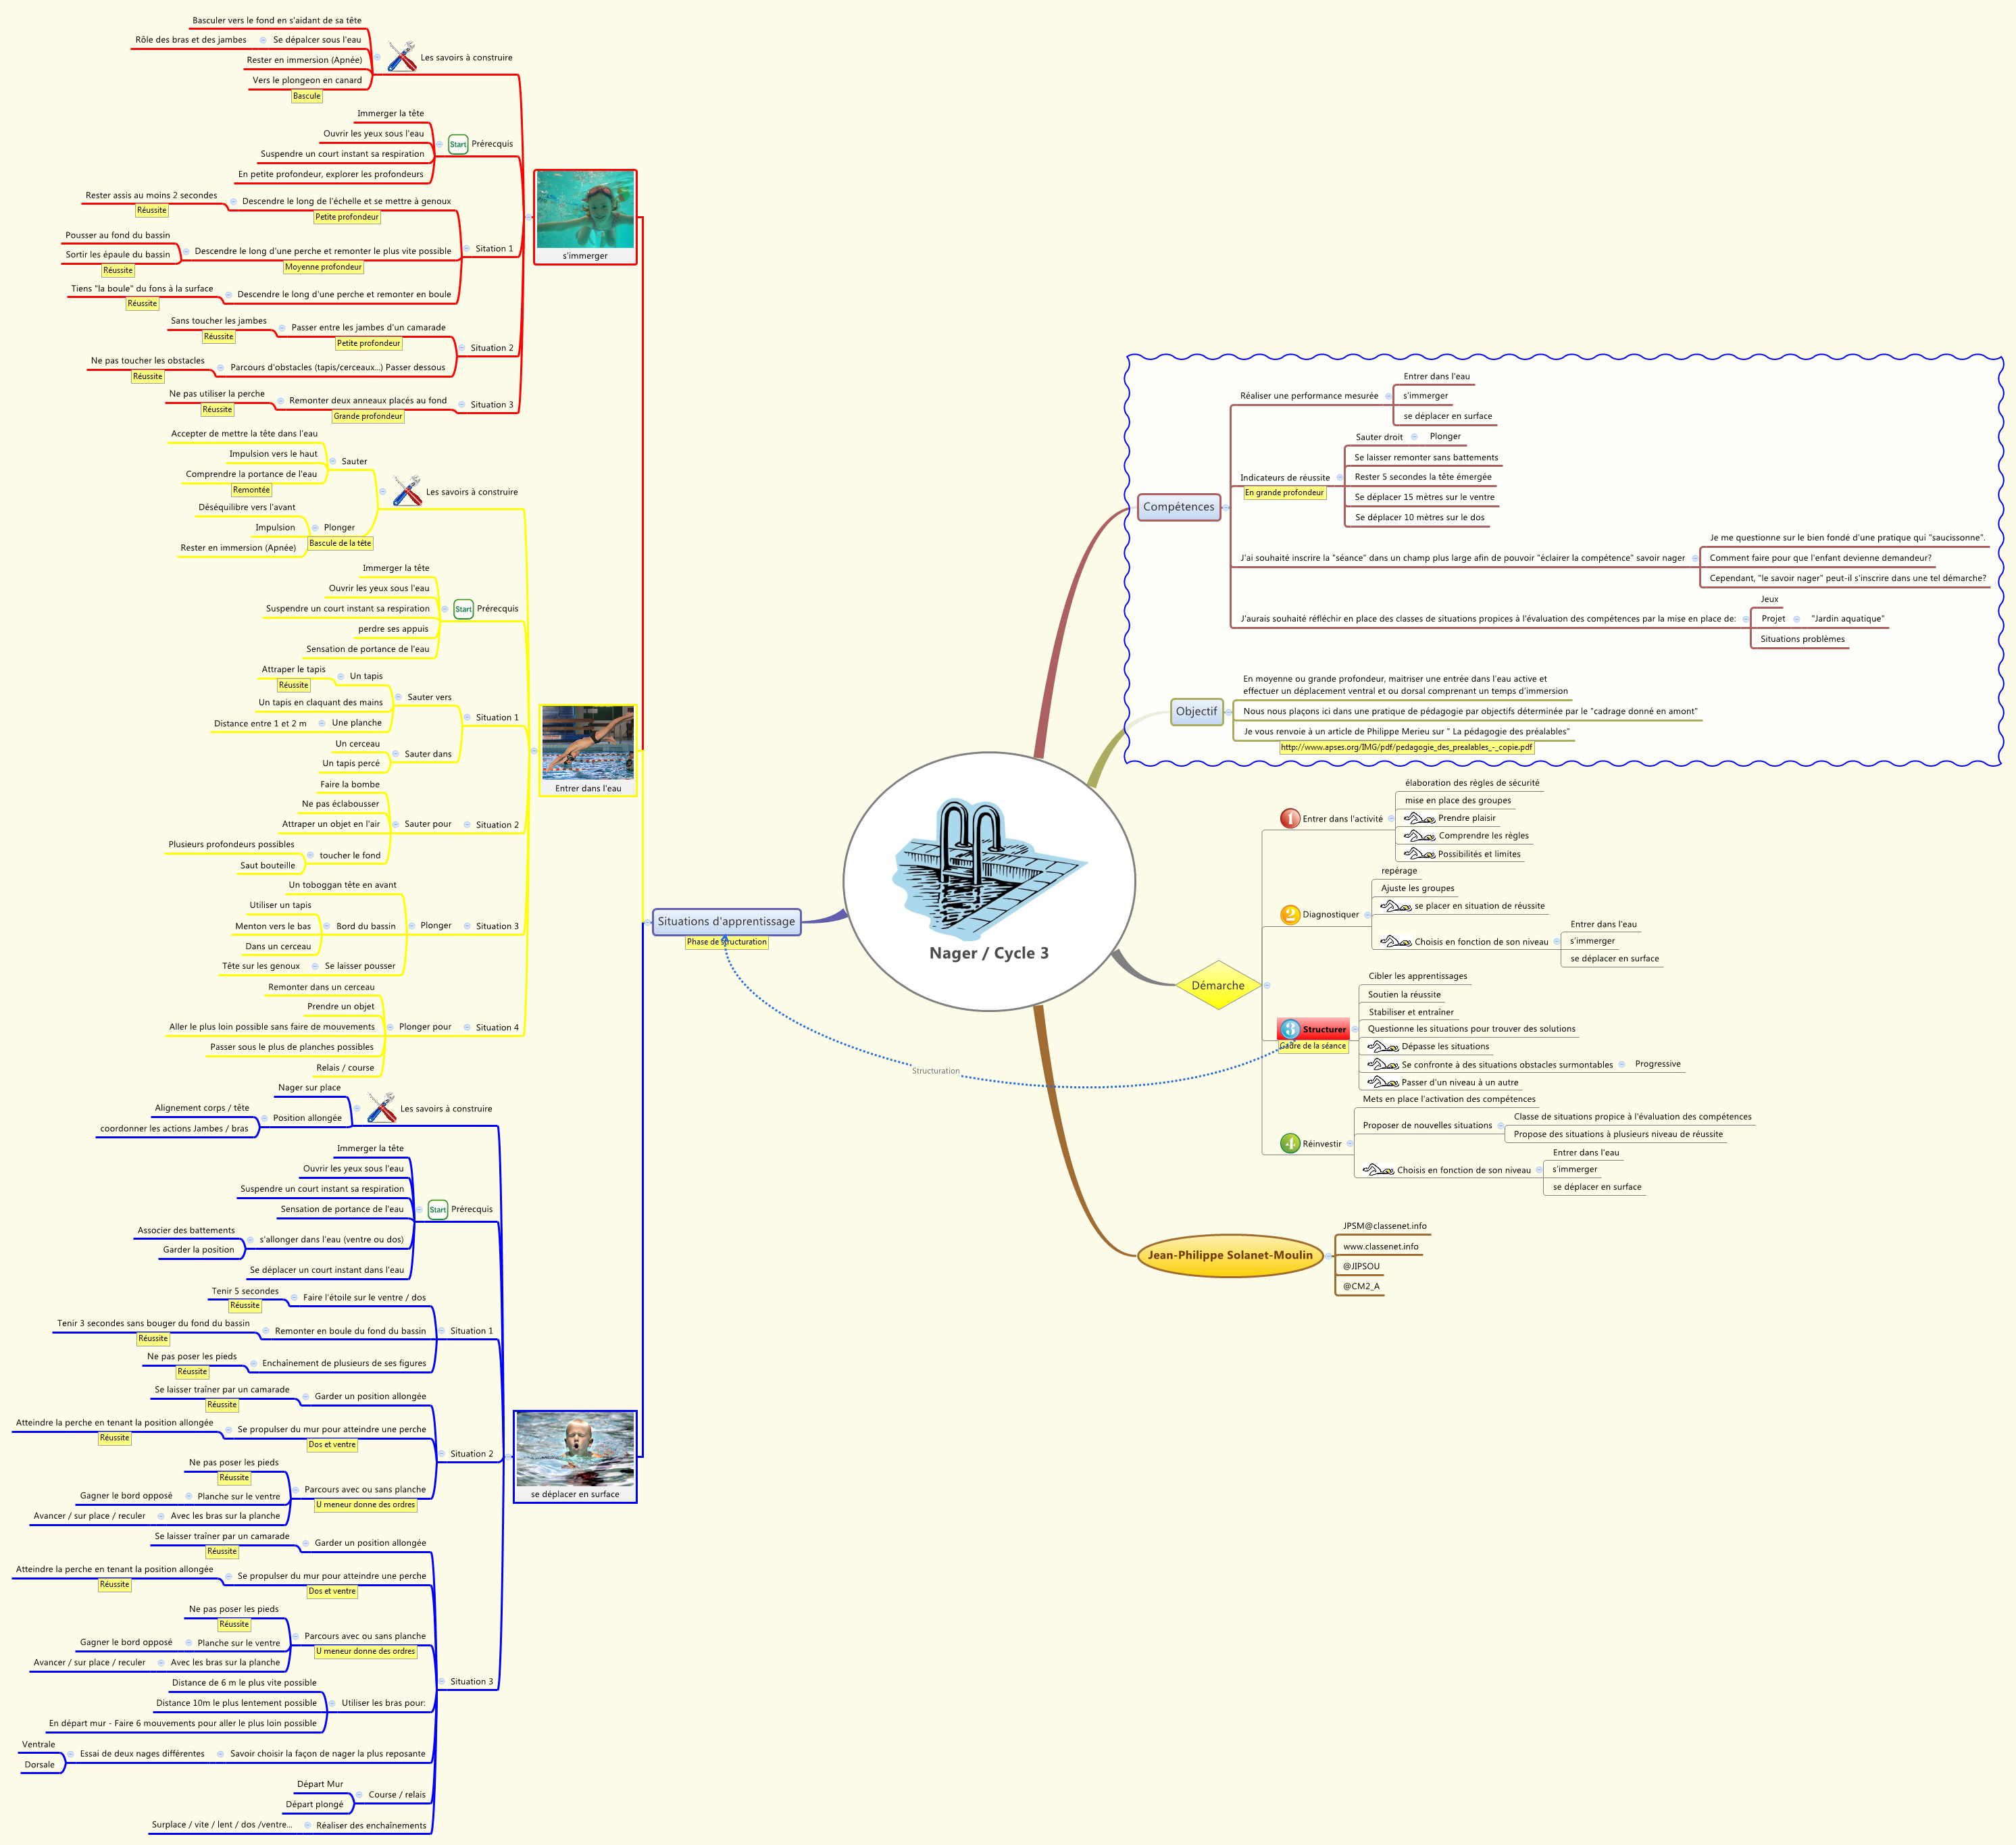The height and width of the screenshot is (1845, 2016).
Task: Collapse the "Compétences" branch
Action: point(1227,507)
